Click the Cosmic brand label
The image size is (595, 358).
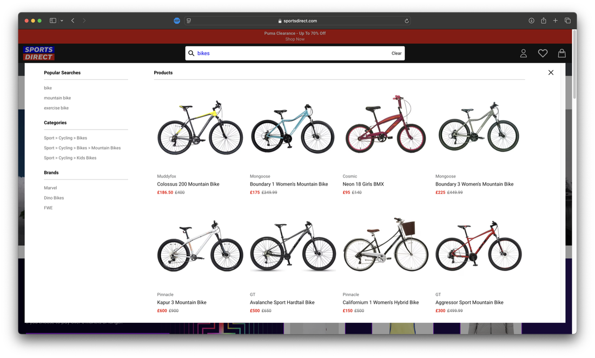[350, 176]
